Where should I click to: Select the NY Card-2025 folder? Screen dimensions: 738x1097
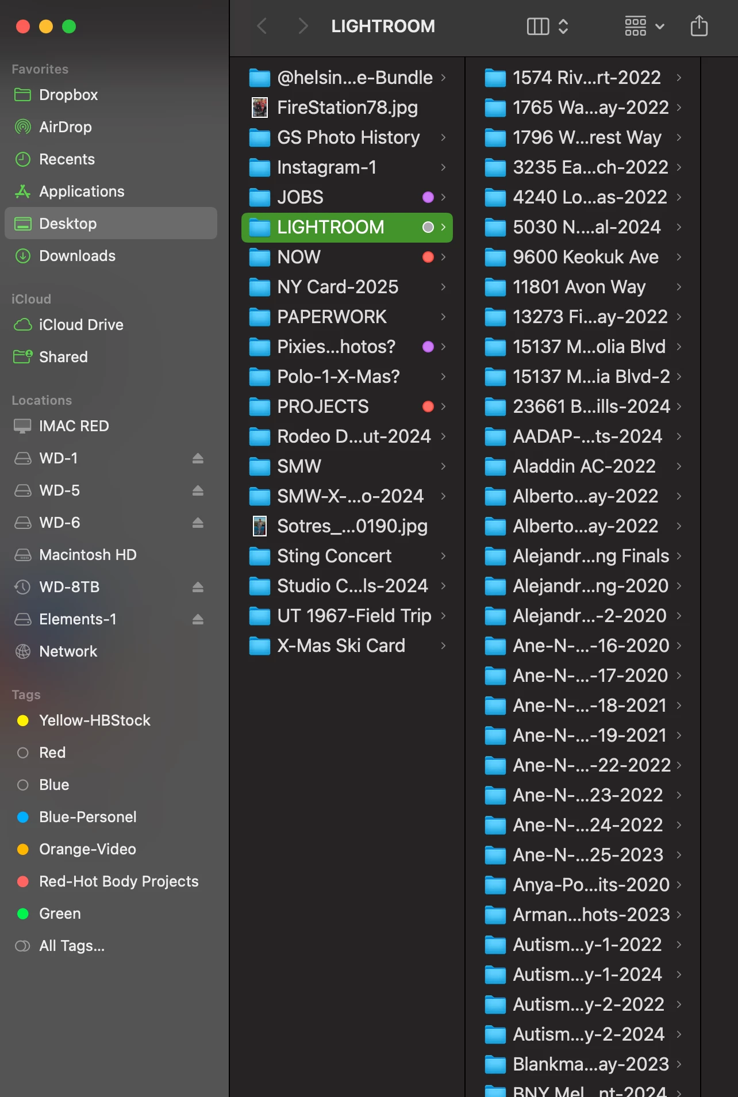coord(347,287)
